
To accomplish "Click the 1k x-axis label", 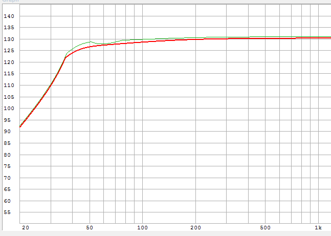I will click(x=318, y=228).
